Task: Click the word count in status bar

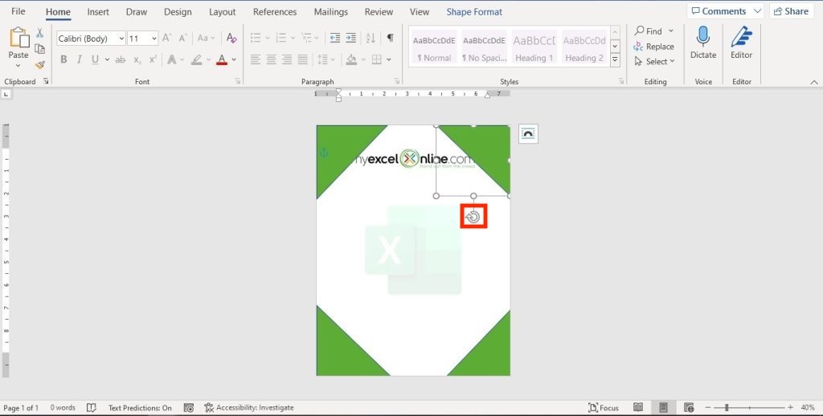Action: (63, 408)
